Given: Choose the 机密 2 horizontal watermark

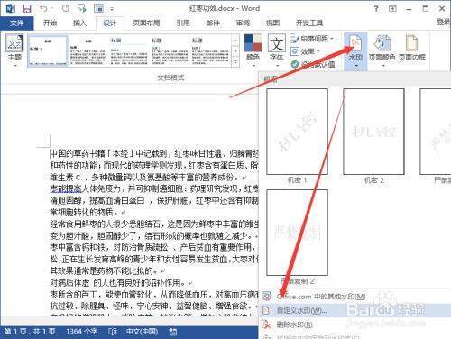Looking at the screenshot, I should click(x=373, y=132).
